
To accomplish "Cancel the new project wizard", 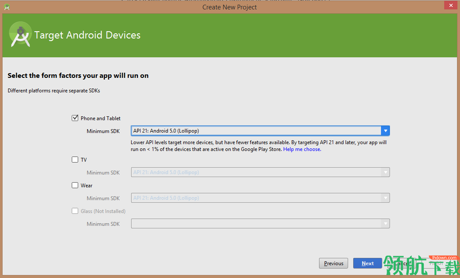I will point(401,263).
